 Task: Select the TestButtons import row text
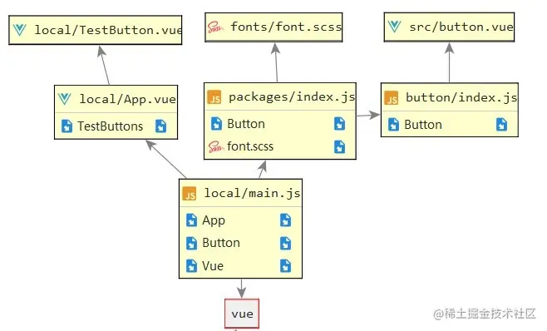tap(111, 126)
